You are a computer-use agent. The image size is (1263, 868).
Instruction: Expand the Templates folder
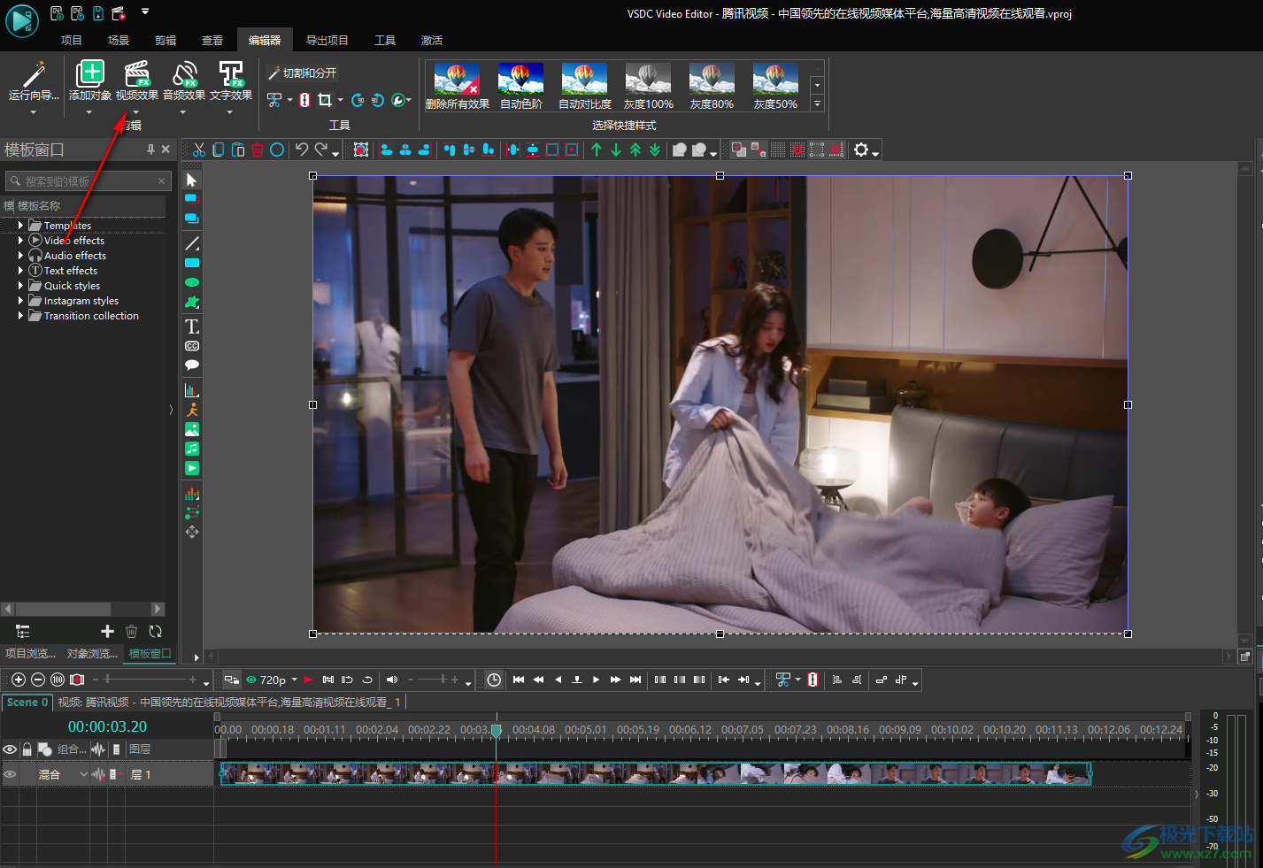click(x=20, y=226)
